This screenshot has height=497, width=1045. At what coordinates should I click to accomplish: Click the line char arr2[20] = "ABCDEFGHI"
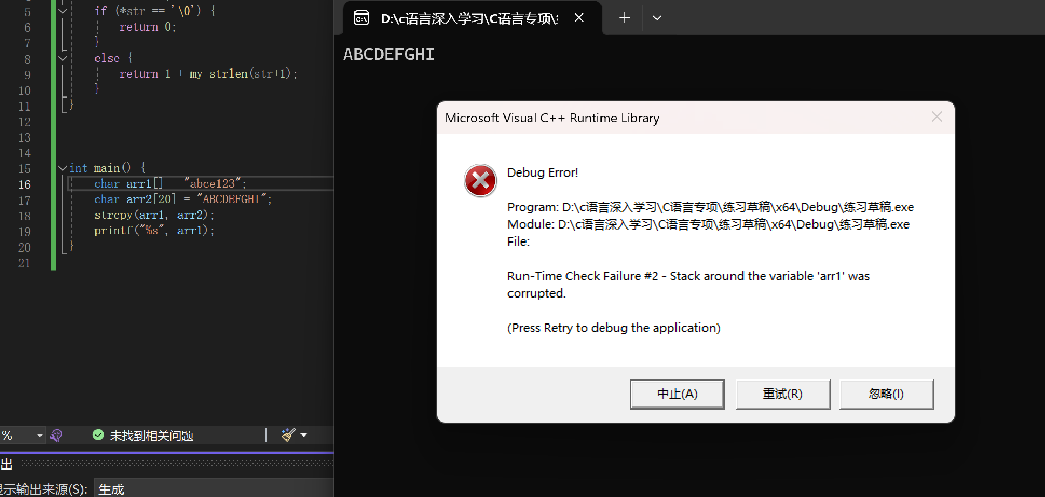point(183,199)
